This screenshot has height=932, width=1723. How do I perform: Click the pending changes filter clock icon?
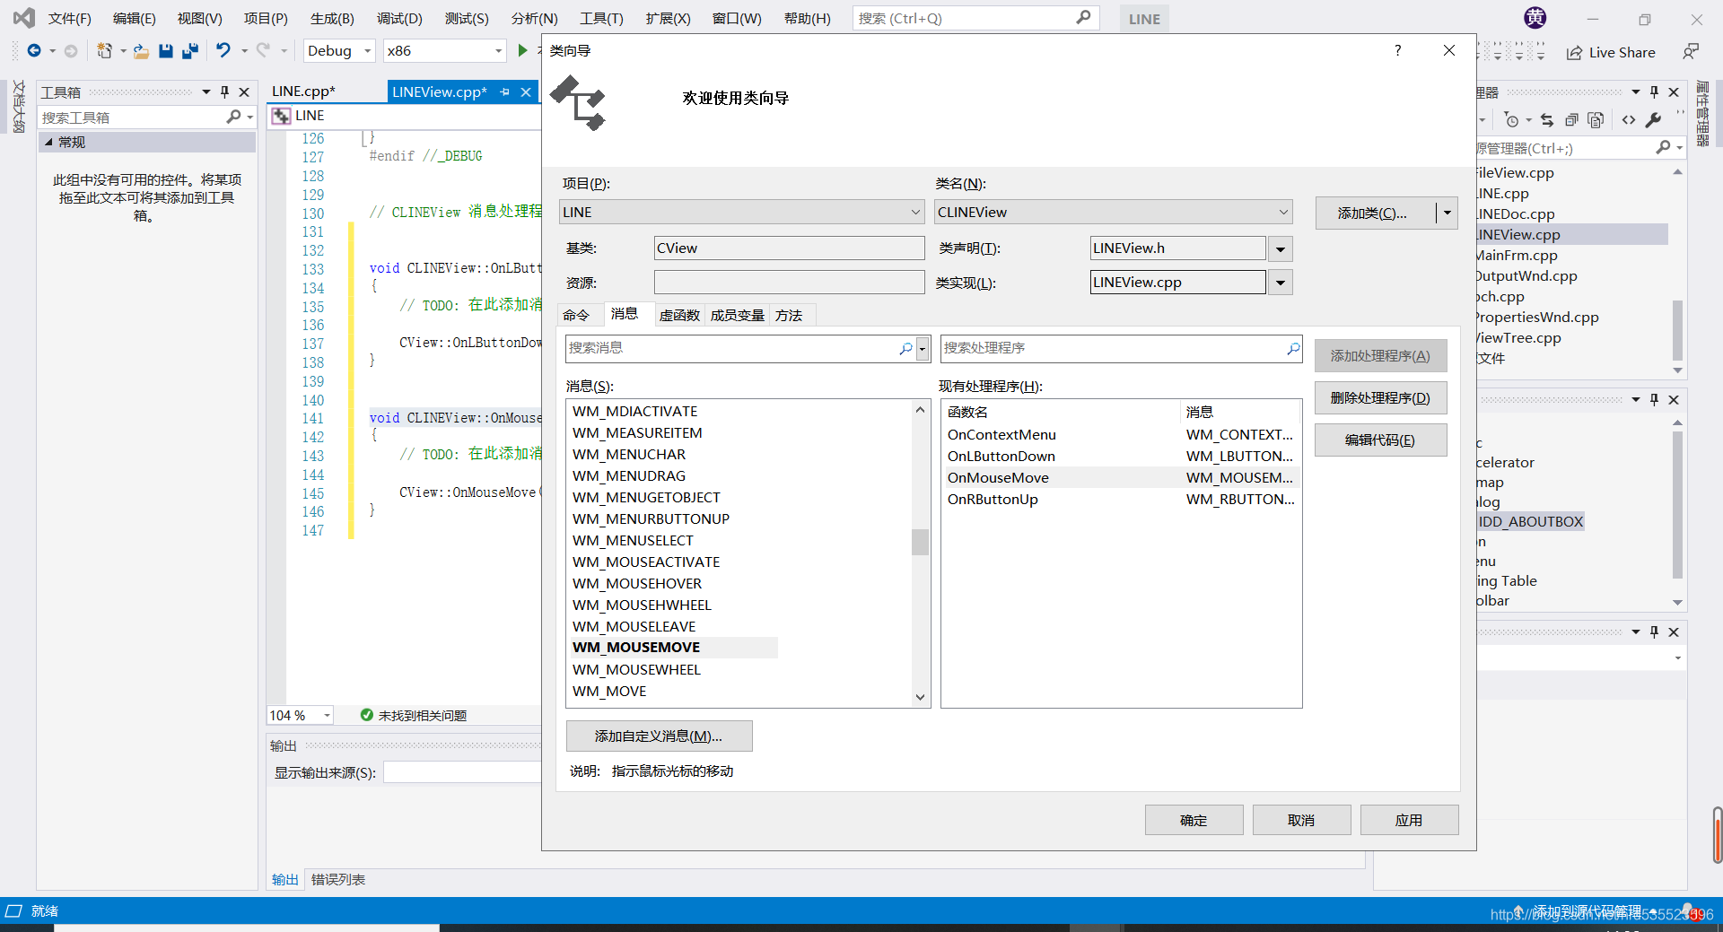(1512, 120)
